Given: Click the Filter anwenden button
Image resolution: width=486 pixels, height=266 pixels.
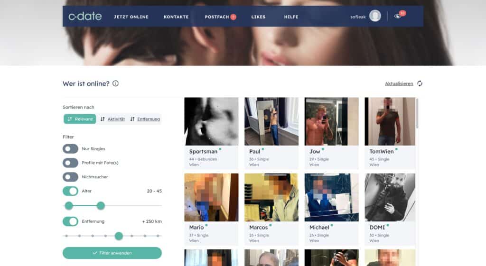Looking at the screenshot, I should point(112,253).
